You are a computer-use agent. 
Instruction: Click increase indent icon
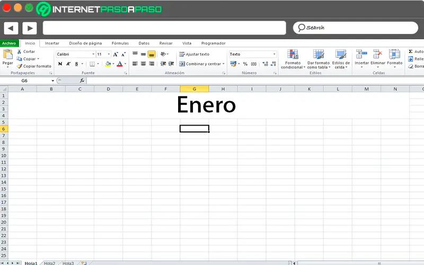click(x=171, y=64)
